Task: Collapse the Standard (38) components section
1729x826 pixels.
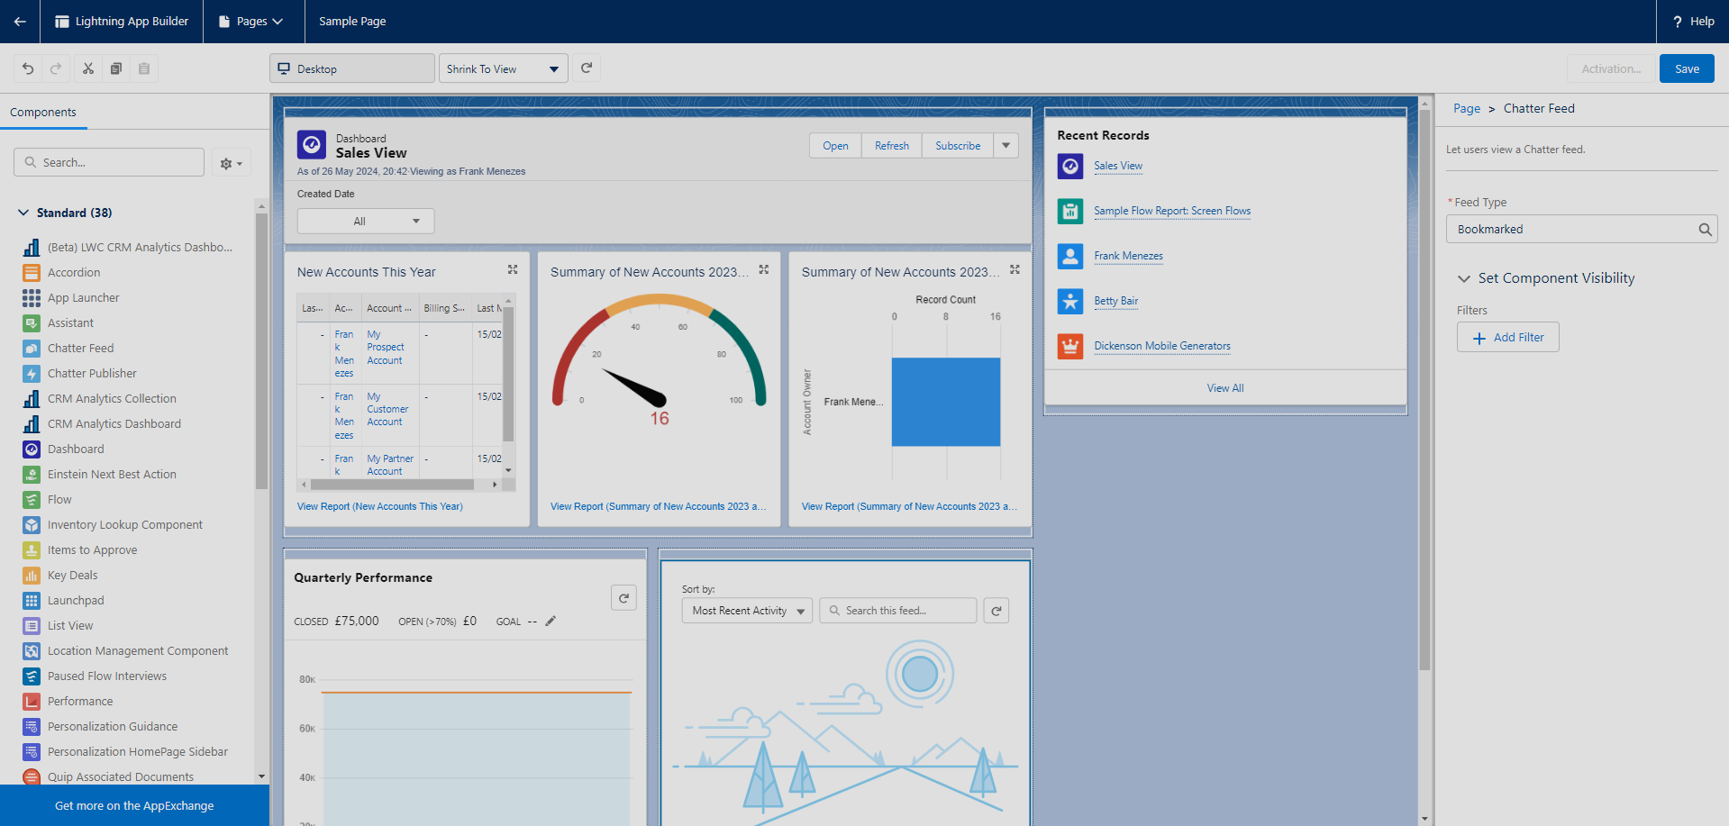Action: point(23,213)
